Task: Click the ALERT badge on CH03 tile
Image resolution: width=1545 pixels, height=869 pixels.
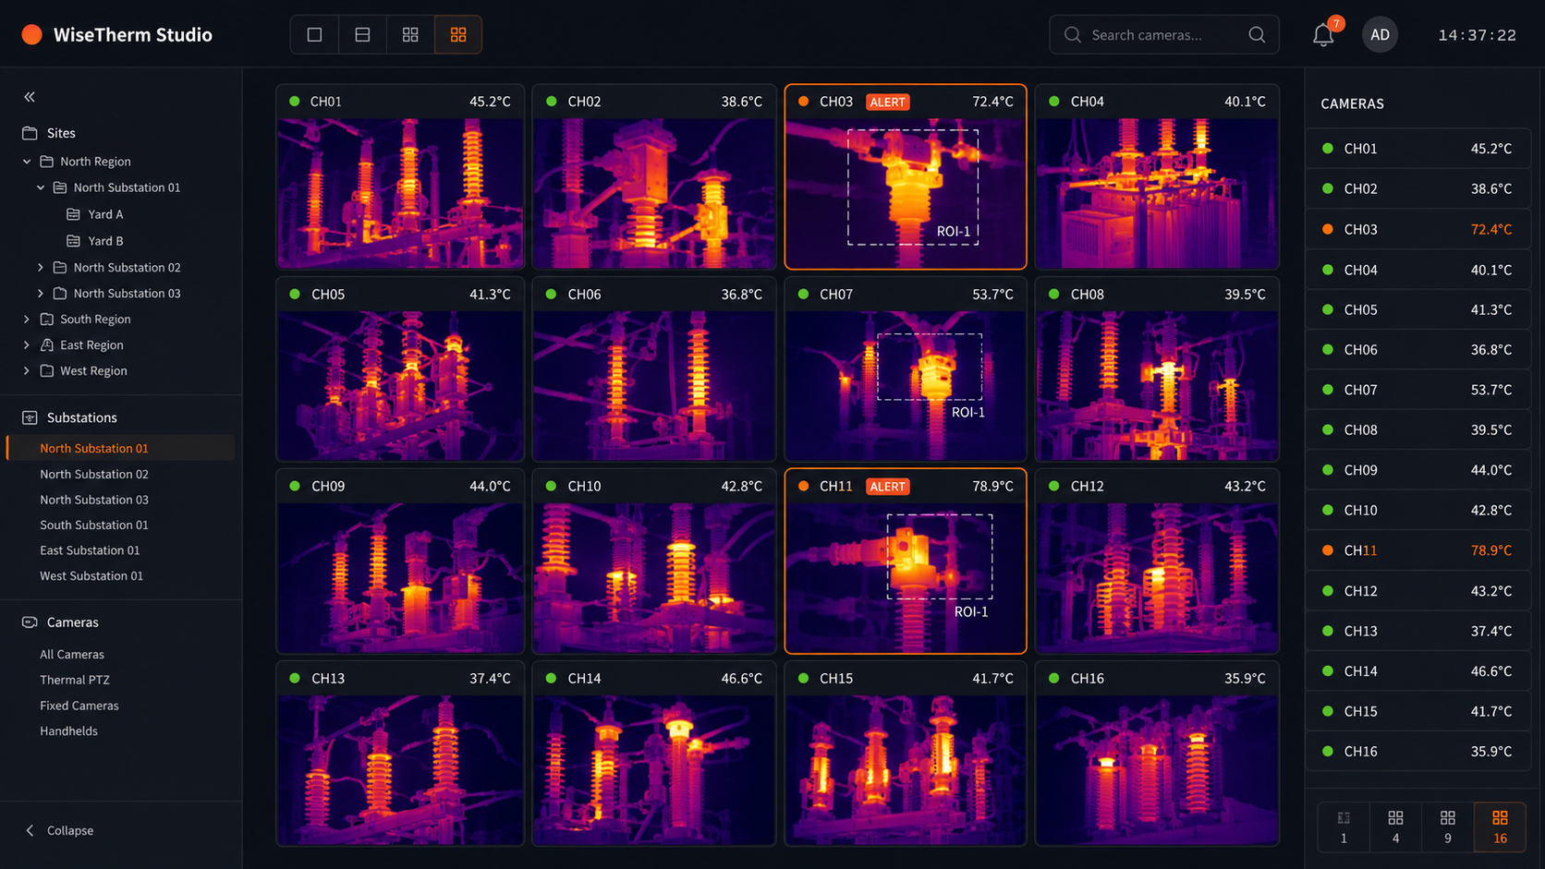Action: [887, 102]
